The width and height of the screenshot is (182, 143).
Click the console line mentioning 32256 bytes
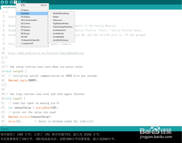coord(50,134)
